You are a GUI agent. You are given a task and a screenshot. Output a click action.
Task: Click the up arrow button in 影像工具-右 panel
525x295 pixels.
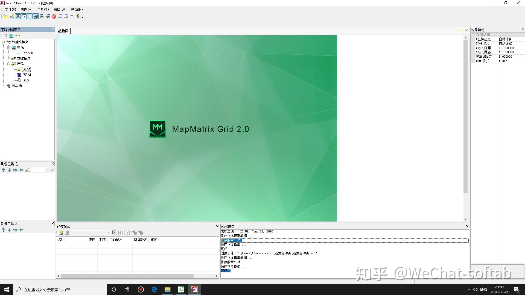pyautogui.click(x=3, y=230)
